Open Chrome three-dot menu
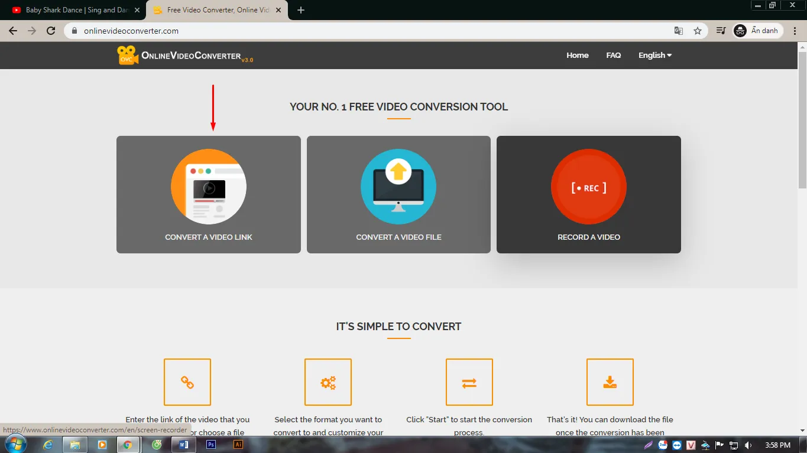 (x=795, y=31)
